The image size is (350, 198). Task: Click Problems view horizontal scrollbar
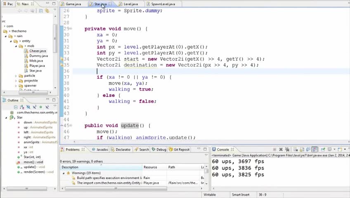click(116, 189)
